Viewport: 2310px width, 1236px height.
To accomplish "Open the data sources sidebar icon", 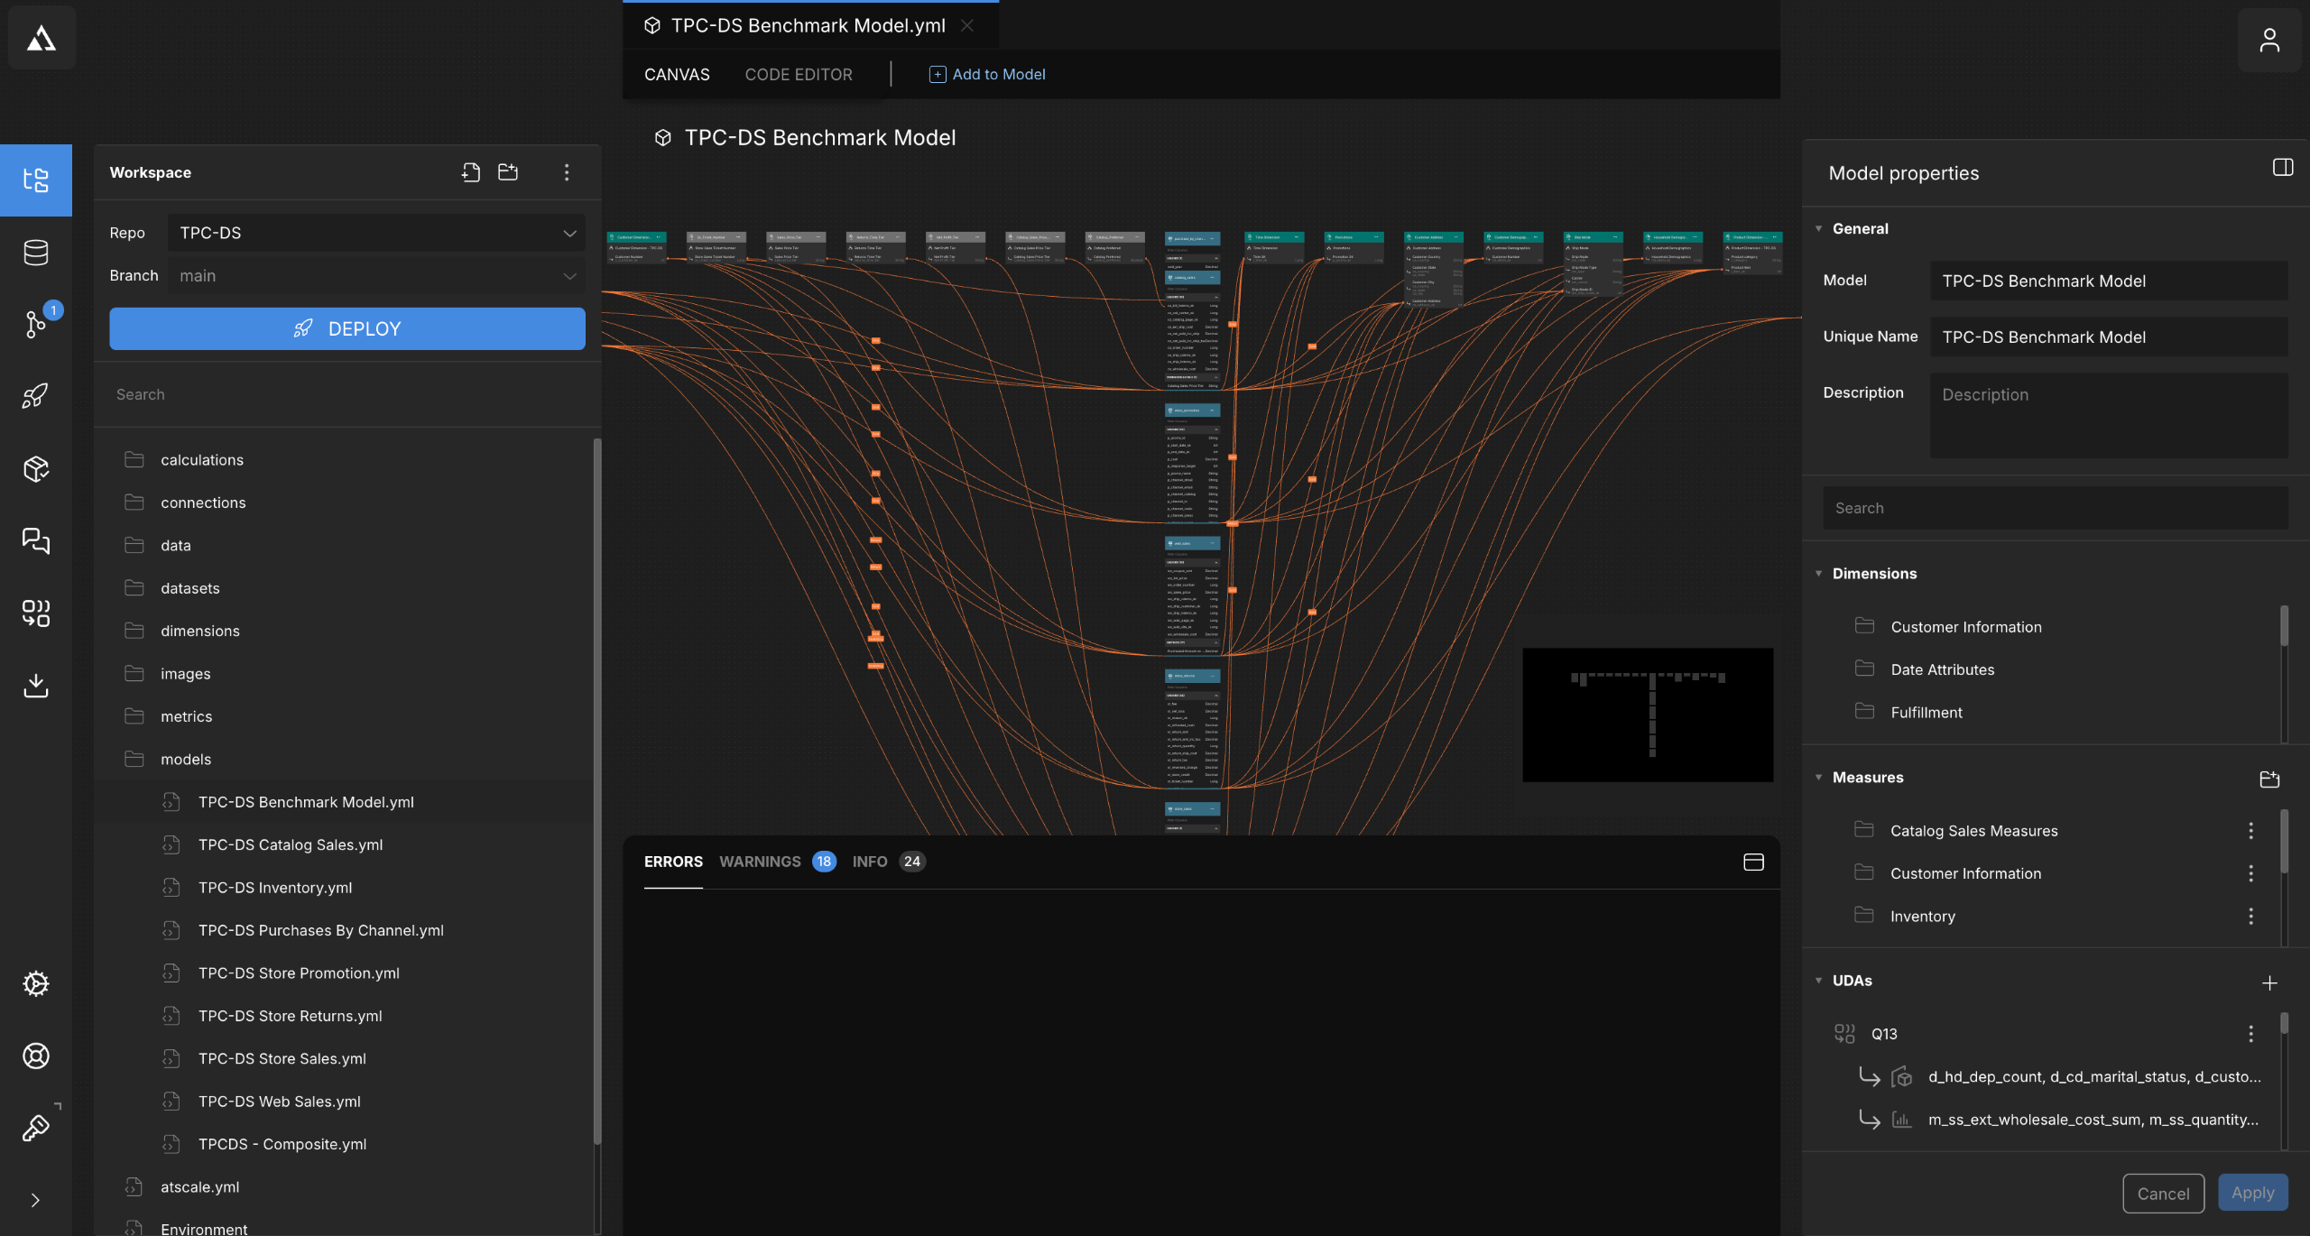I will click(36, 253).
